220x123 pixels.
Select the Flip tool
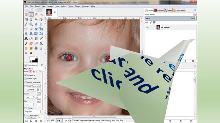pos(36,34)
